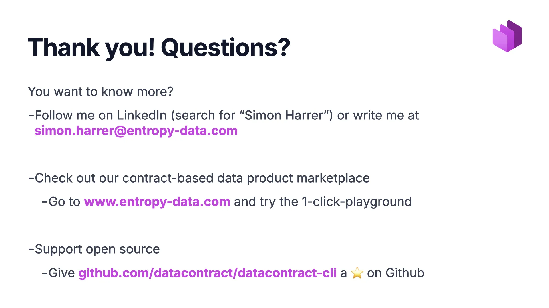
Task: Open the www.entropy-data.com website link
Action: pyautogui.click(x=157, y=202)
